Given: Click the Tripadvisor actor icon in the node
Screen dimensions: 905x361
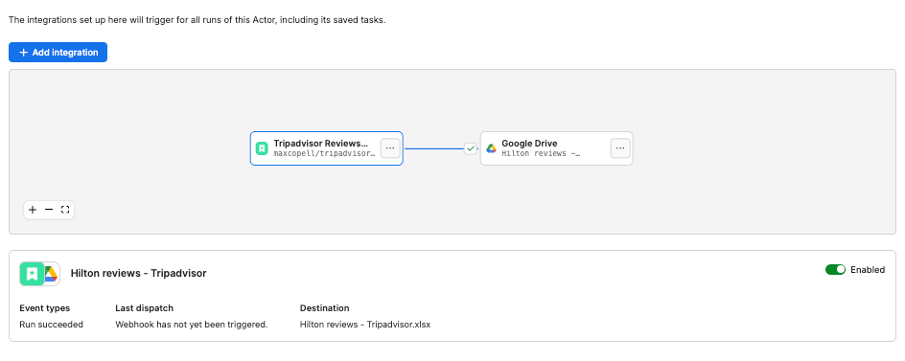Looking at the screenshot, I should (262, 148).
